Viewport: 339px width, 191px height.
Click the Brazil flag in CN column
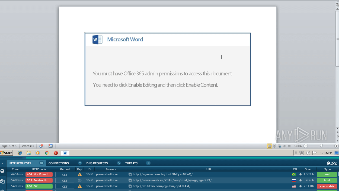coord(294,174)
